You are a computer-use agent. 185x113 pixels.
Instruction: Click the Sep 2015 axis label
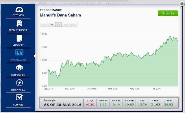pos(48,89)
